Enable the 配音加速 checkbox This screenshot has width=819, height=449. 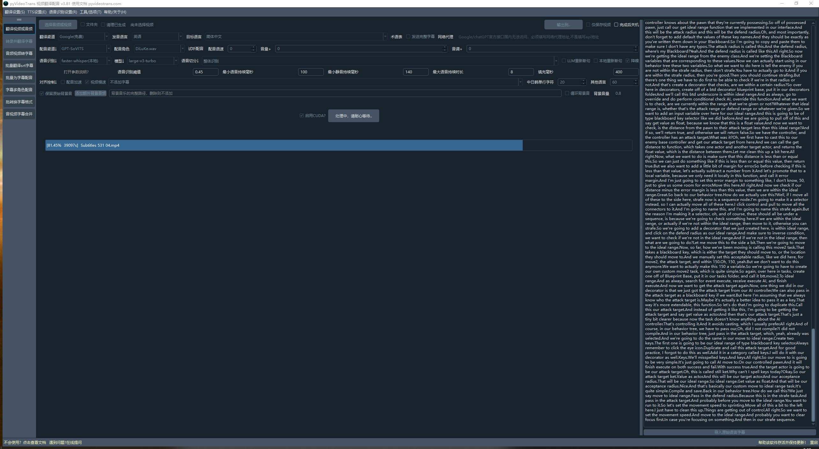pos(63,82)
